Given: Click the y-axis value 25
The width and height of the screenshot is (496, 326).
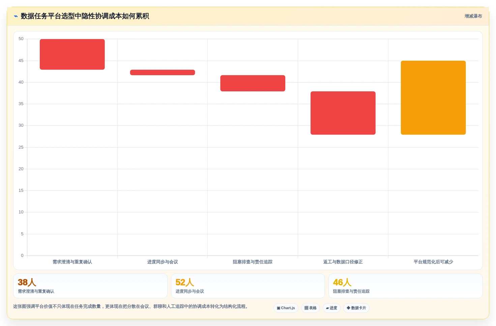Looking at the screenshot, I should click(x=21, y=147).
